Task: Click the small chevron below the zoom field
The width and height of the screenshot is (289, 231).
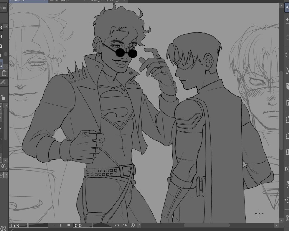Action: (13, 230)
